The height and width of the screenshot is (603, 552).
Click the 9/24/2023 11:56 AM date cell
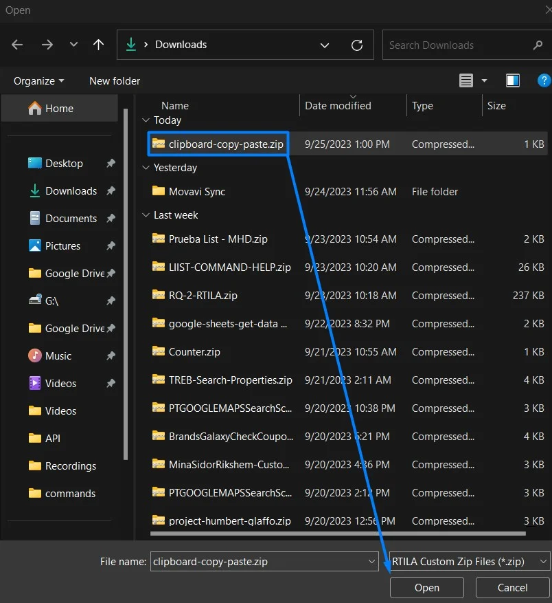click(350, 192)
